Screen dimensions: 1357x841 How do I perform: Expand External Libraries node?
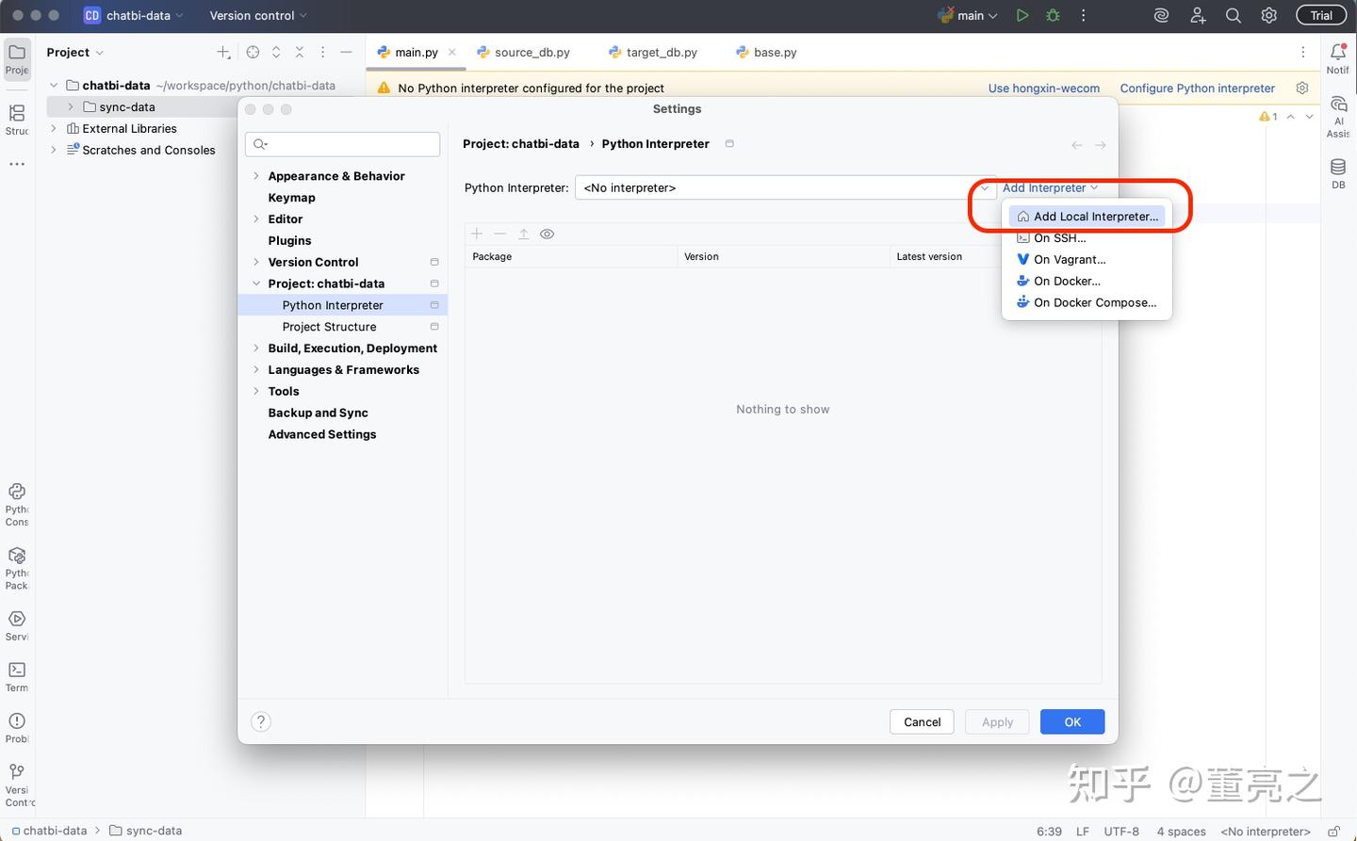(x=54, y=129)
